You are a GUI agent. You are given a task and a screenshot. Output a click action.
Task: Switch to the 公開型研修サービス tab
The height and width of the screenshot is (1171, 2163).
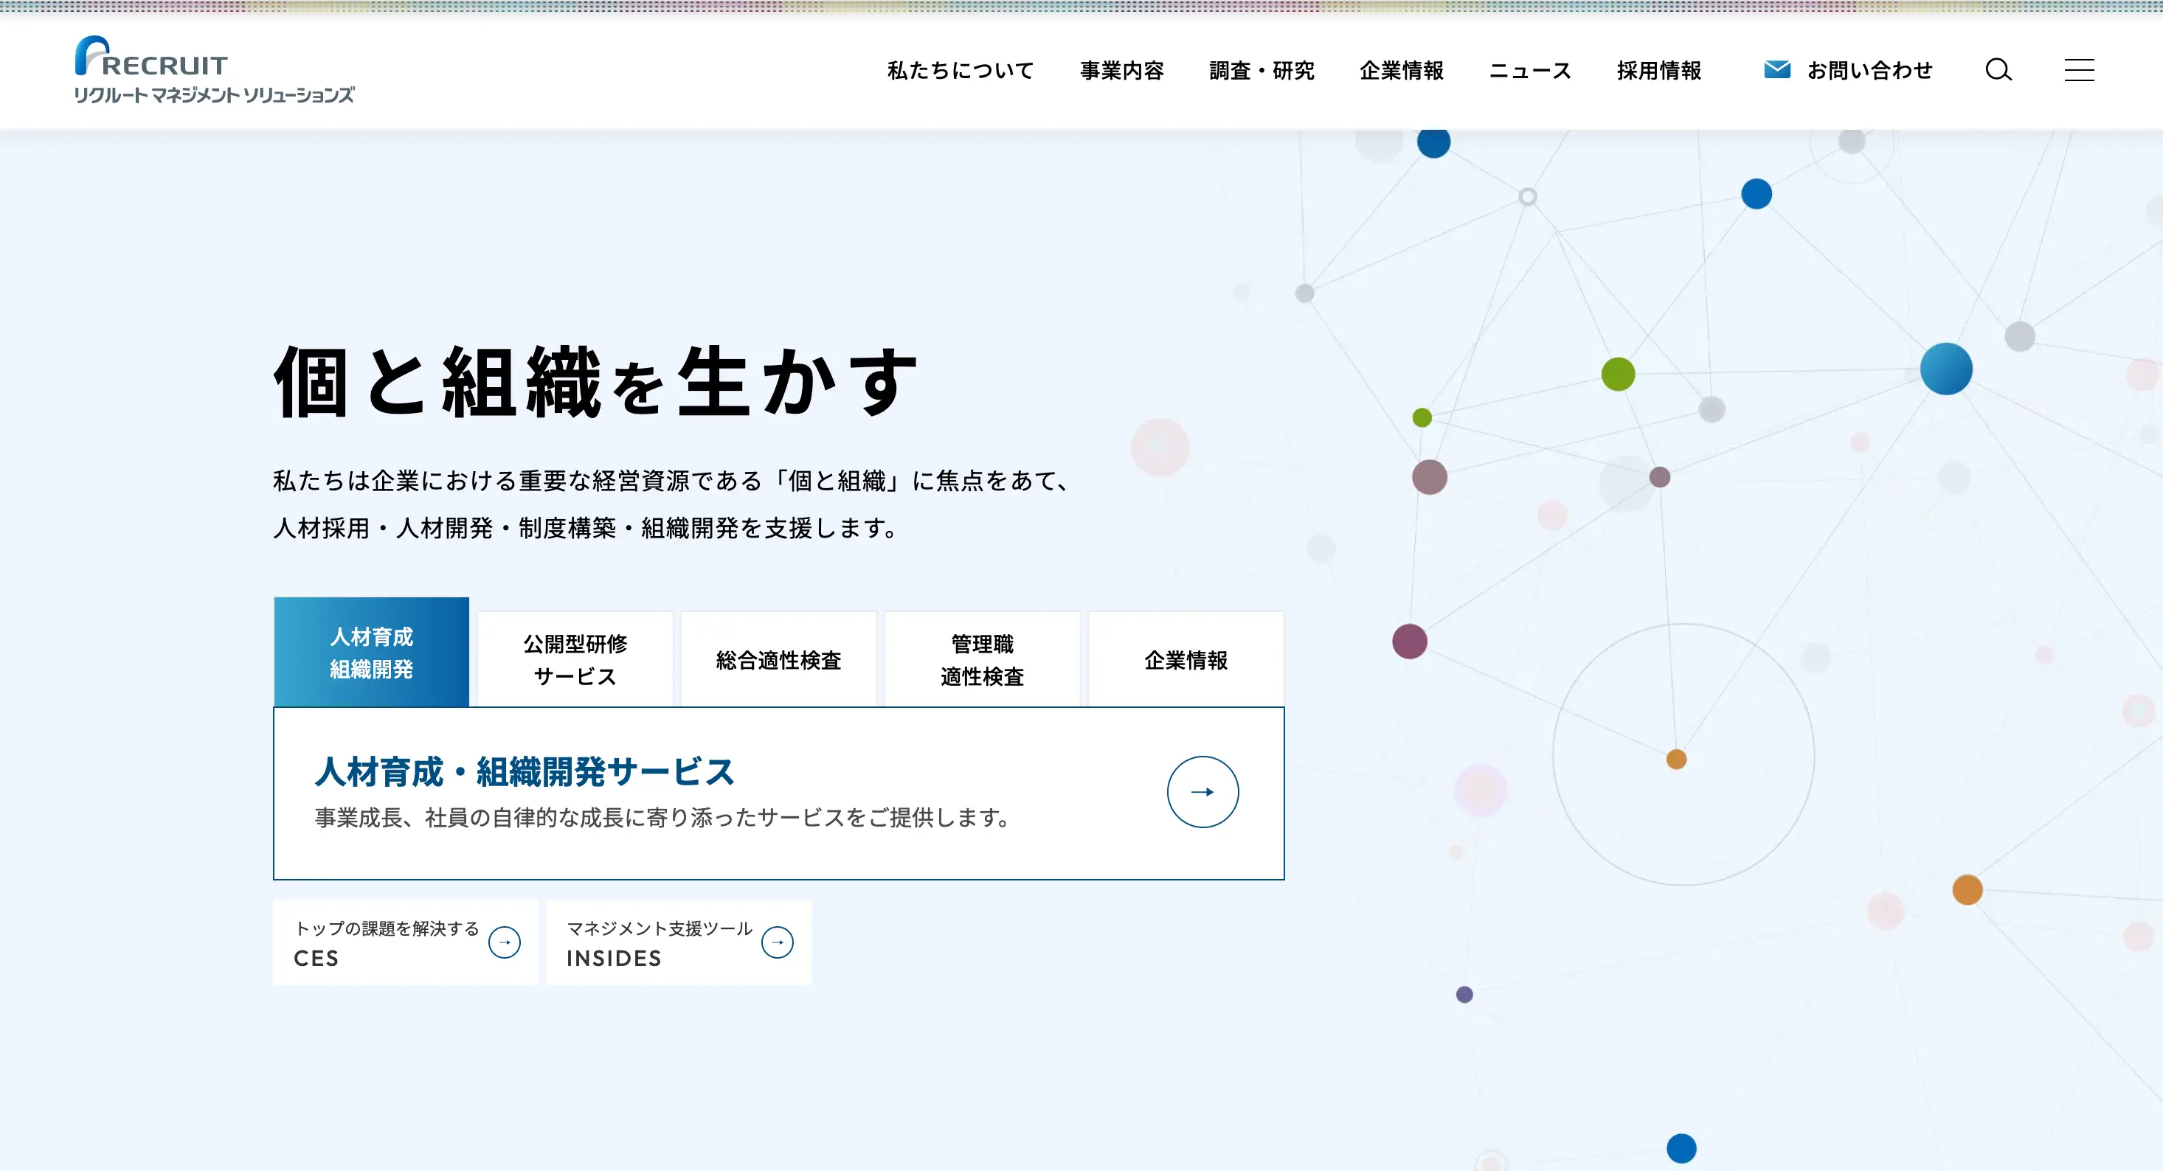coord(575,660)
